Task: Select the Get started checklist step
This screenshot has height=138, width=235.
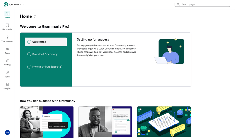Action: click(x=46, y=42)
